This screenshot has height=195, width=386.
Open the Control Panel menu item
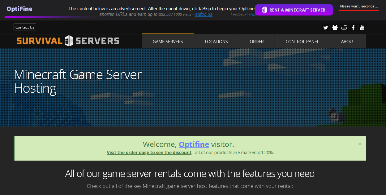[302, 41]
